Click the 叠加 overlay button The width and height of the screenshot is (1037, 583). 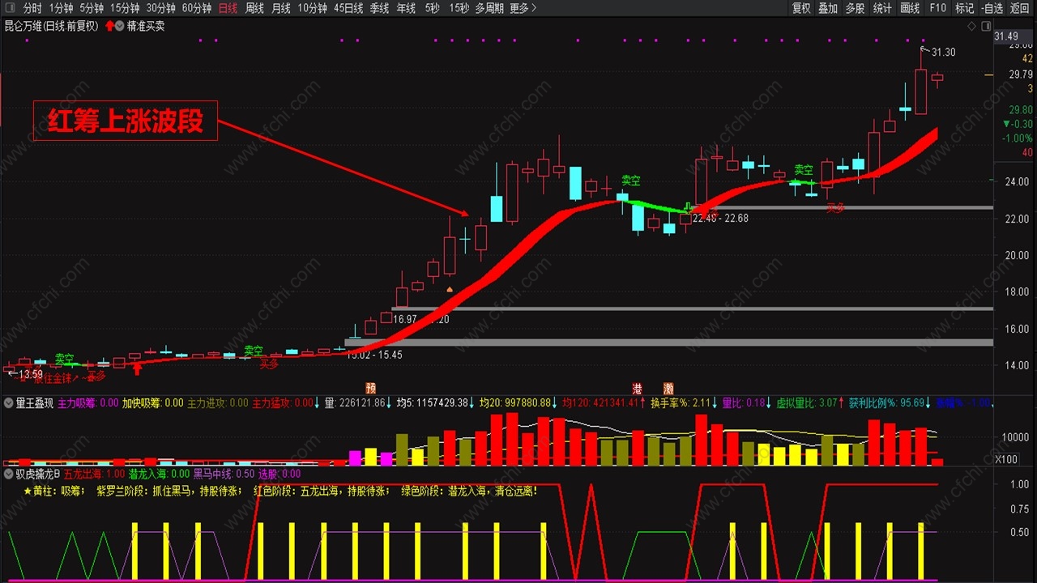(828, 8)
